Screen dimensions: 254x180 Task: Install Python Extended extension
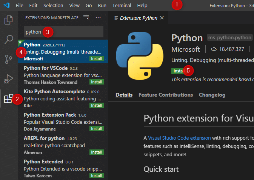click(96, 175)
